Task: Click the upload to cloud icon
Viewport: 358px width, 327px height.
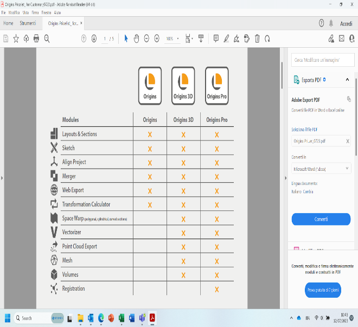Action: click(x=26, y=39)
